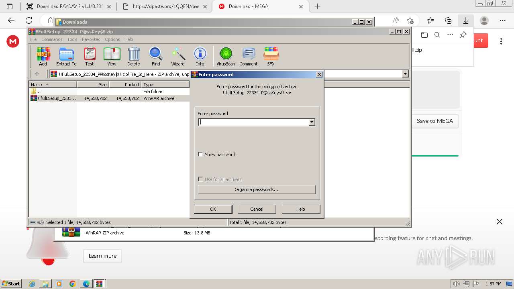Sort by Name column header
514x289 pixels.
point(53,85)
